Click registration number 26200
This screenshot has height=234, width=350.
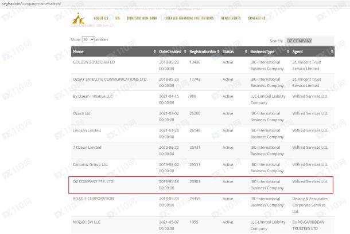195,113
